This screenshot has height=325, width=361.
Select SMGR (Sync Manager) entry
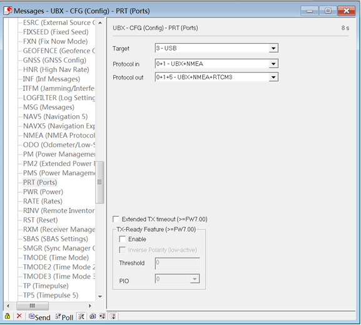pos(59,248)
